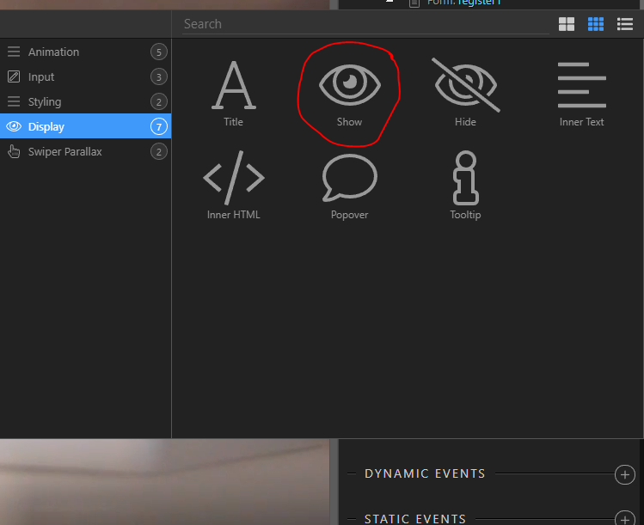Choose the Hide crossed-eye action
The image size is (644, 525).
(x=465, y=93)
